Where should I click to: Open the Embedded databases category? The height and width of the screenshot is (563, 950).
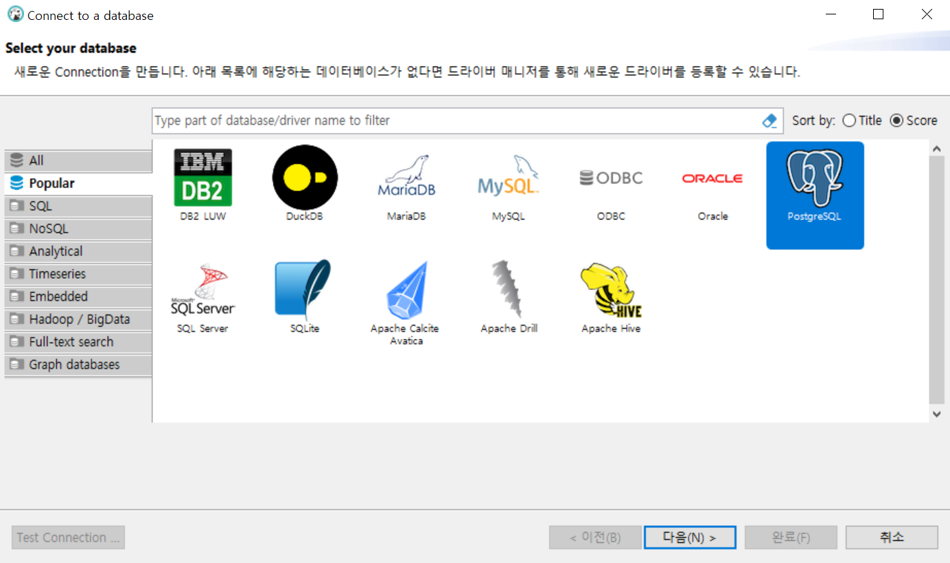click(x=78, y=297)
